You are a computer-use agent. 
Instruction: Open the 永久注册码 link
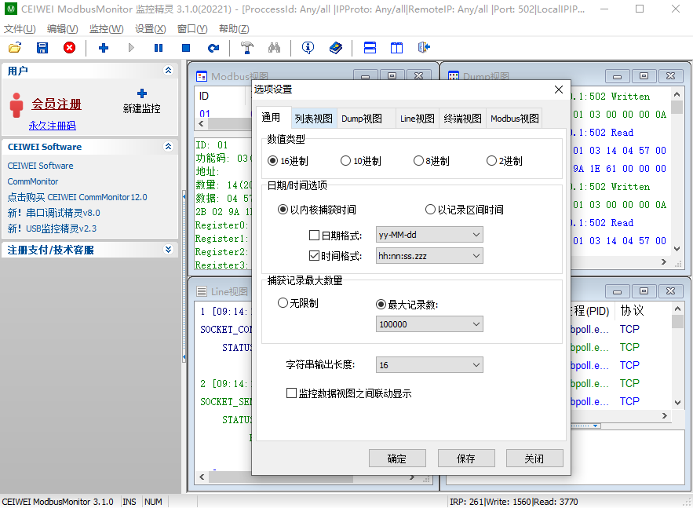[x=52, y=126]
